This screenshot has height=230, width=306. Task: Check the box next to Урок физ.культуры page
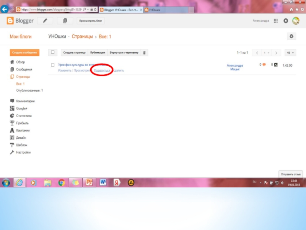tap(53, 65)
